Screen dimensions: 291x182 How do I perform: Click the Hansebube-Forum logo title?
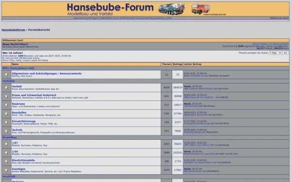pyautogui.click(x=110, y=7)
